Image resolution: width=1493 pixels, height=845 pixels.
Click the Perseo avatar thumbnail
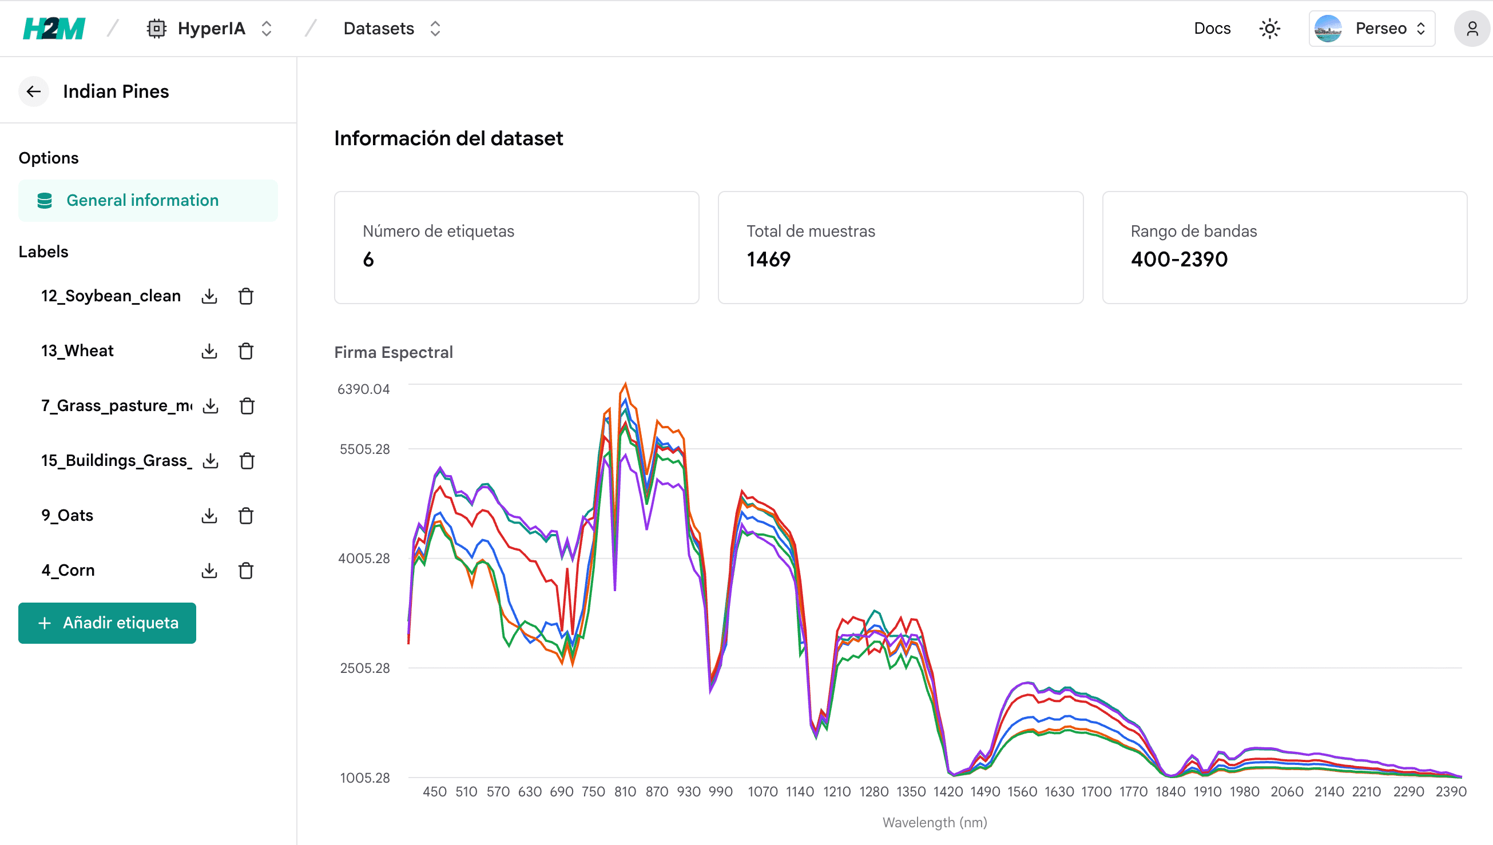[x=1328, y=29]
